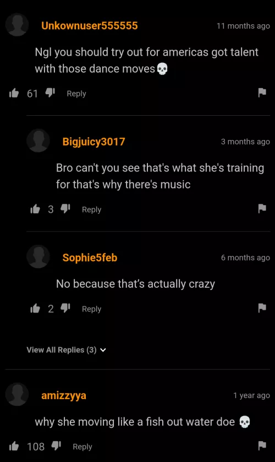Flag Sophie5feb's reply
This screenshot has width=275, height=462.
tap(262, 308)
